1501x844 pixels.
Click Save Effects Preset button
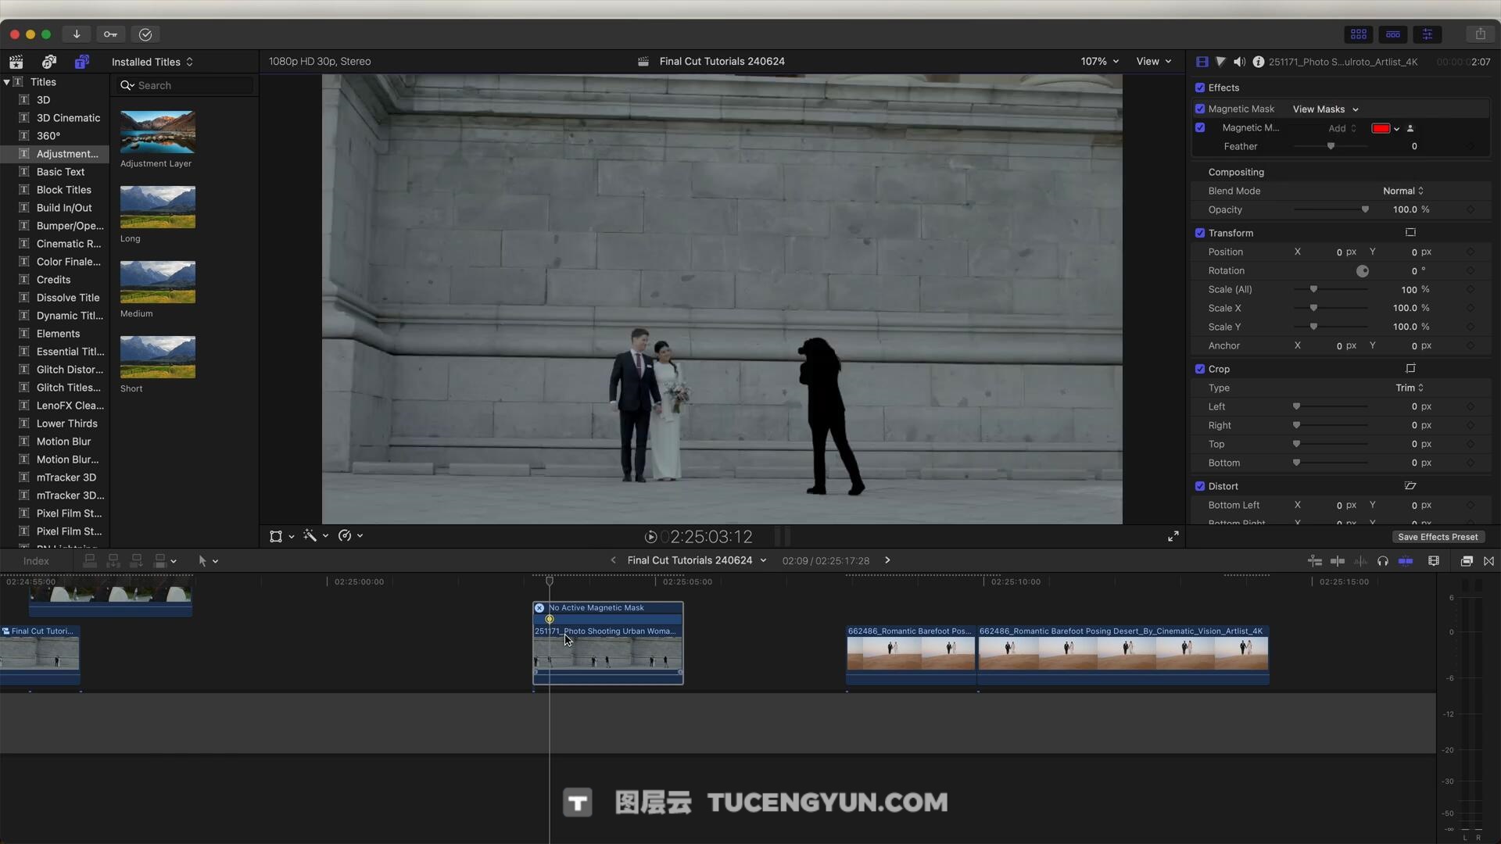pos(1438,537)
